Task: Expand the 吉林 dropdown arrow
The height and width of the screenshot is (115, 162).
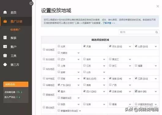Action: pyautogui.click(x=104, y=59)
